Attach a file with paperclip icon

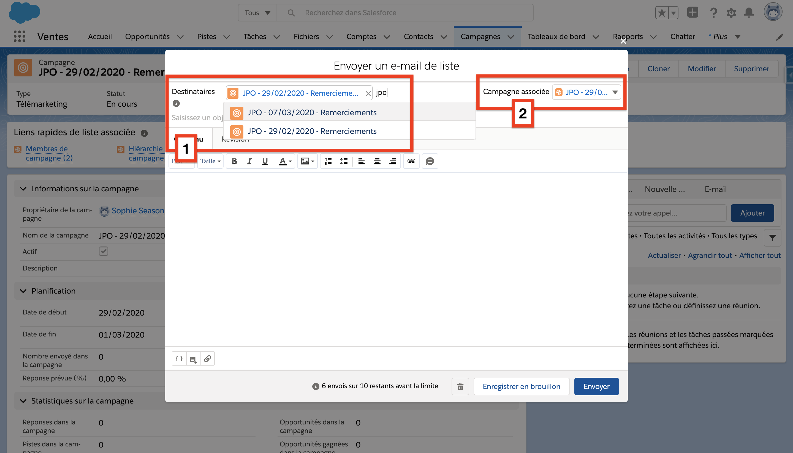(208, 359)
